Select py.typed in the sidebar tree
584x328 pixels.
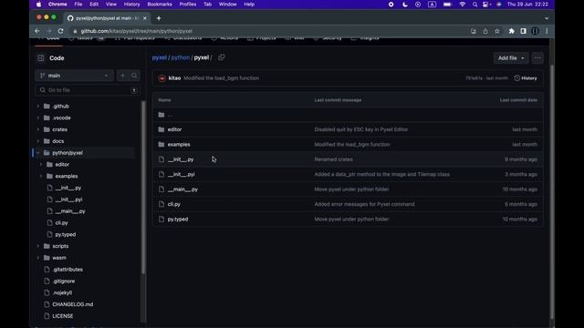[x=65, y=234]
